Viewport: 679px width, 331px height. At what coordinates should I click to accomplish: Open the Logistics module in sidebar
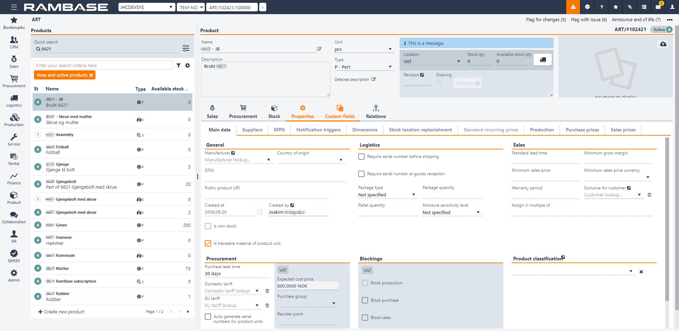tap(14, 100)
